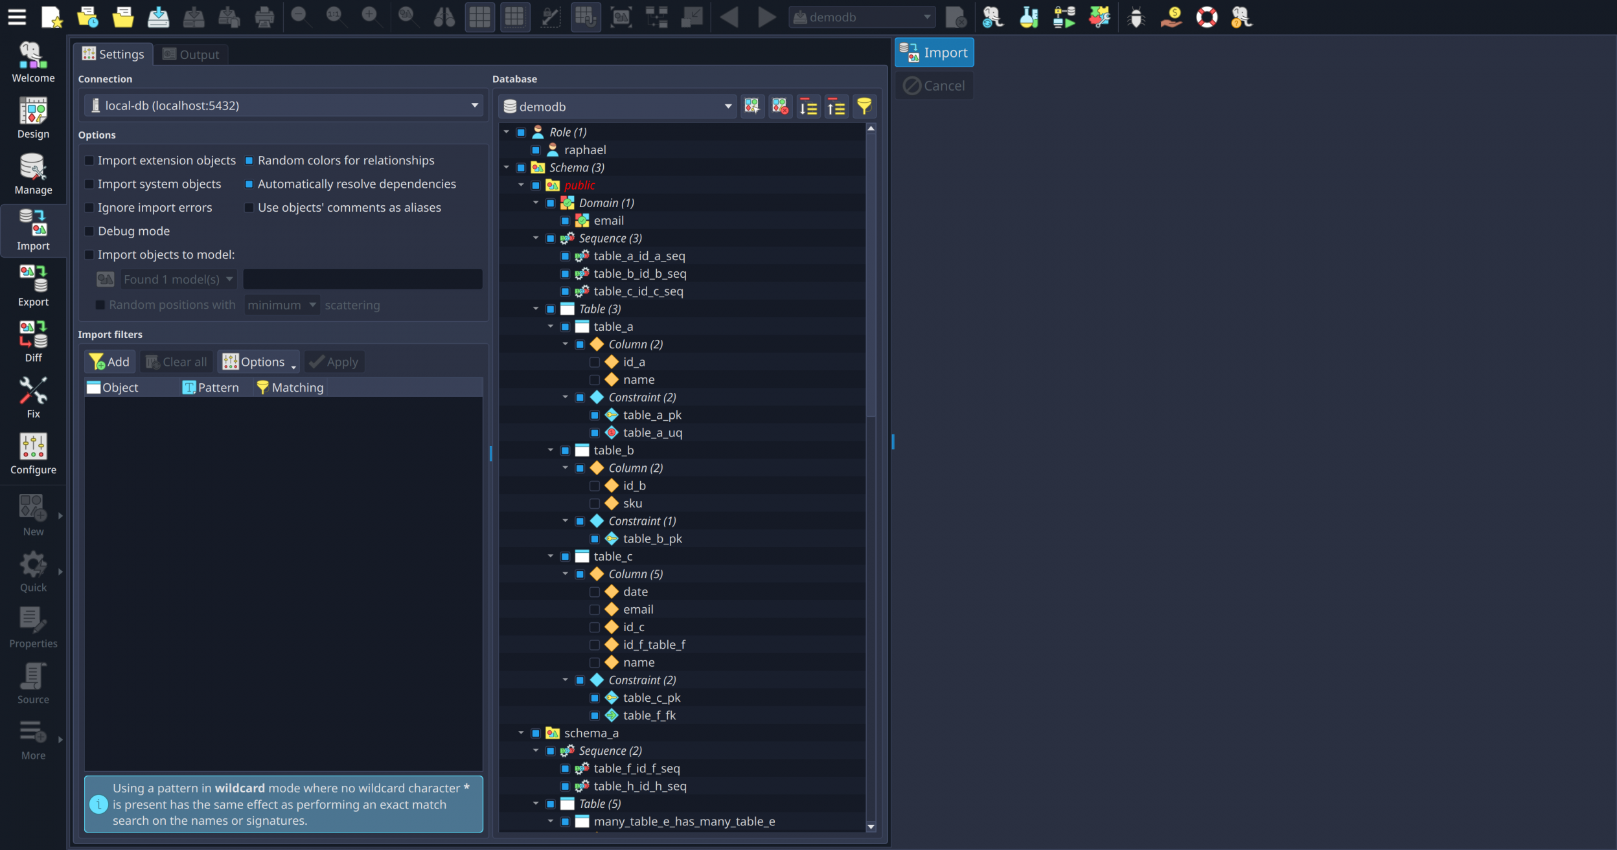Open the Export section in sidebar
The image size is (1617, 850).
click(33, 285)
